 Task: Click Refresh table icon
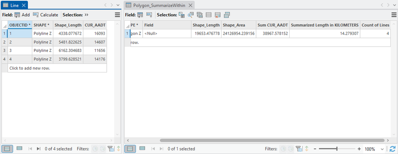click(x=392, y=149)
